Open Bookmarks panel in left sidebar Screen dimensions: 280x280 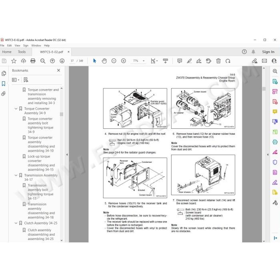(4, 84)
